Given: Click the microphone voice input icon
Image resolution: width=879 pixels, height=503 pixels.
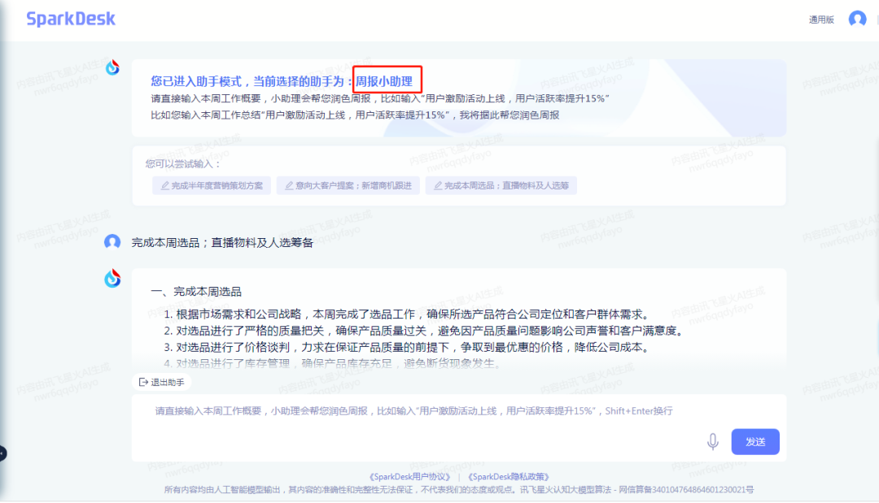Looking at the screenshot, I should 712,441.
